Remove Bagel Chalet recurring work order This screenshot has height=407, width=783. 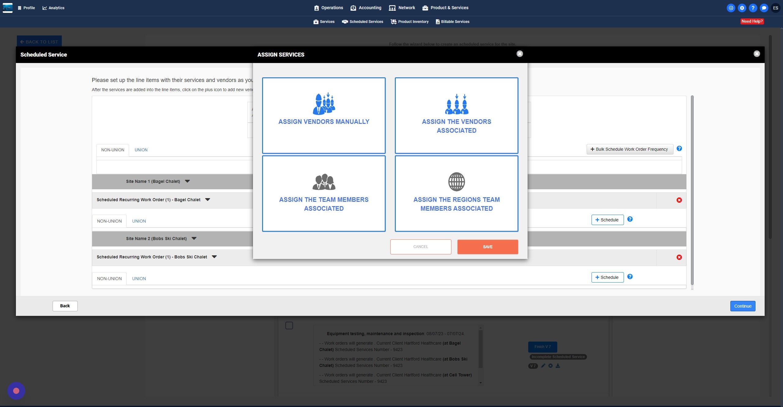(x=679, y=200)
